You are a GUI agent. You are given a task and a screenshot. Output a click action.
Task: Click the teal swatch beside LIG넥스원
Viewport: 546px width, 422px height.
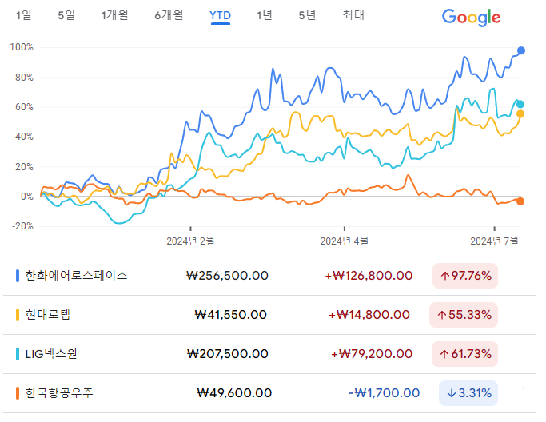(x=18, y=354)
